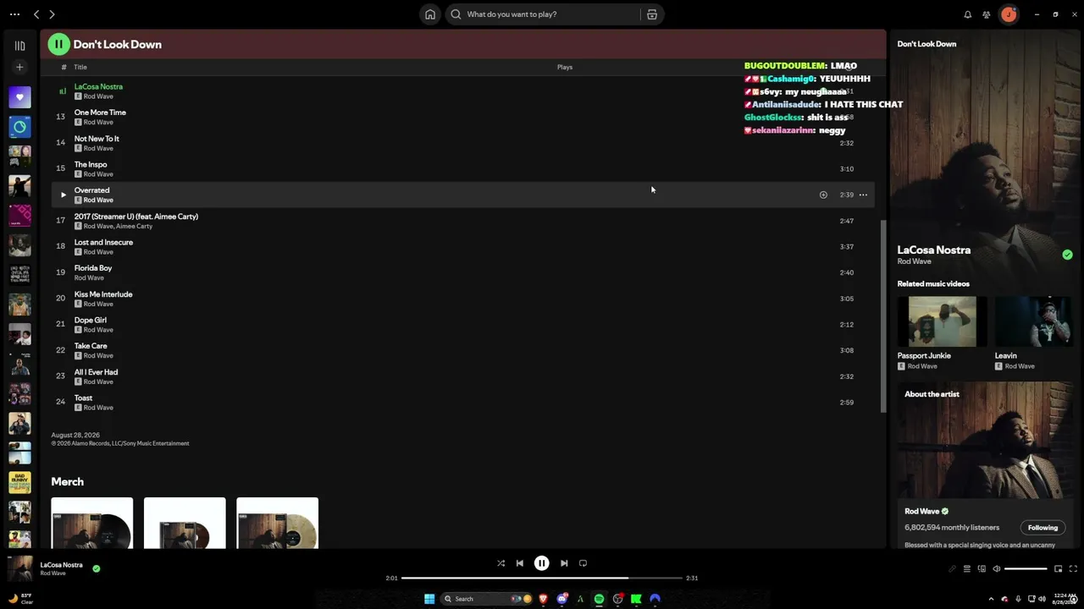This screenshot has height=609, width=1084.
Task: Select track Kiss Me Interlude
Action: point(462,299)
